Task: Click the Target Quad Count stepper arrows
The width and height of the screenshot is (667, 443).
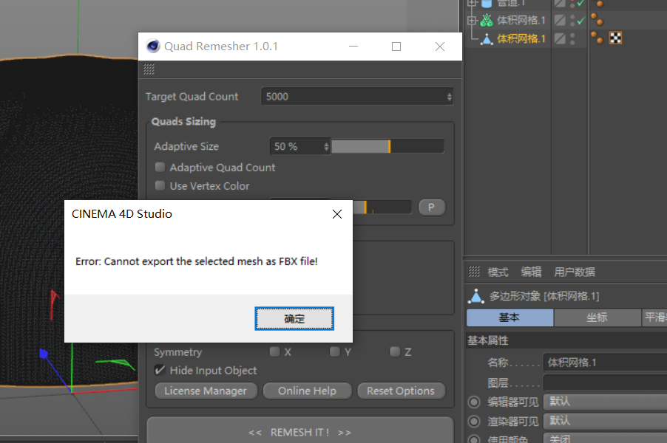Action: (449, 97)
